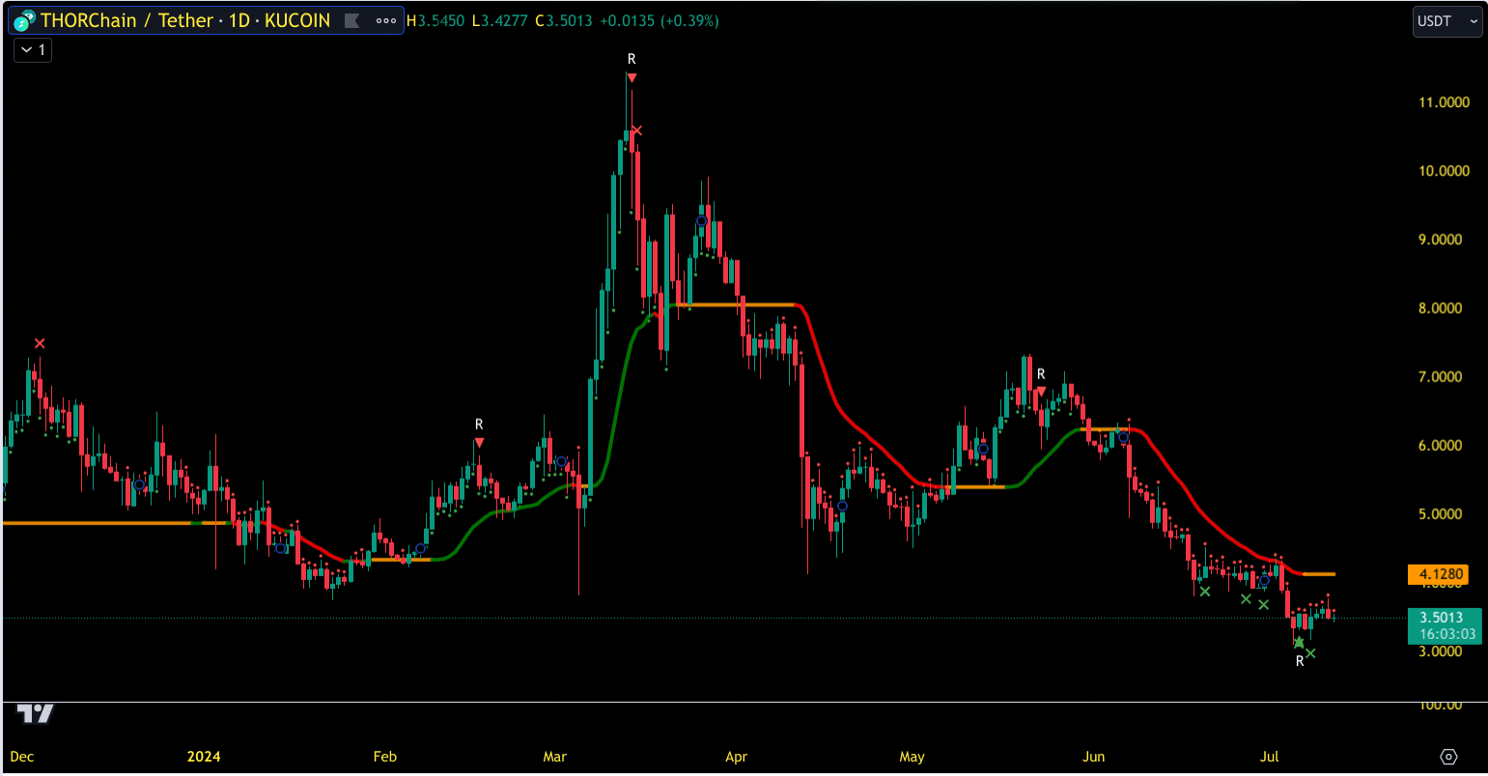The width and height of the screenshot is (1488, 776).
Task: Click the countdown 16:03:03 on price axis
Action: (1447, 635)
